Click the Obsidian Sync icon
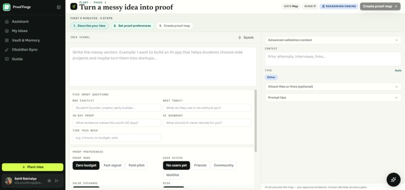 pyautogui.click(x=7, y=50)
